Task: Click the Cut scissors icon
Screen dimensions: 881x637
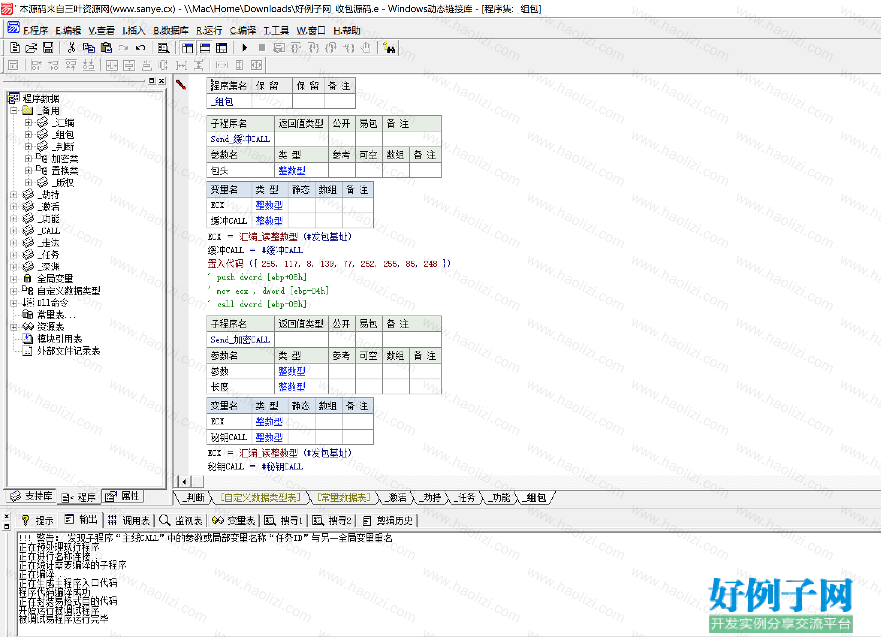Action: [x=71, y=48]
